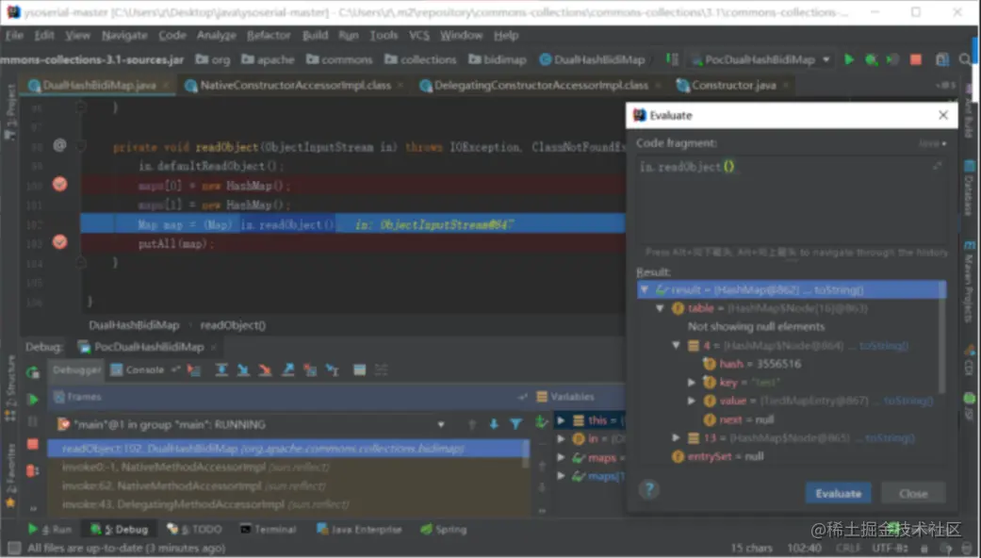The width and height of the screenshot is (981, 558).
Task: Open Constructor.java editor tab
Action: coord(733,85)
